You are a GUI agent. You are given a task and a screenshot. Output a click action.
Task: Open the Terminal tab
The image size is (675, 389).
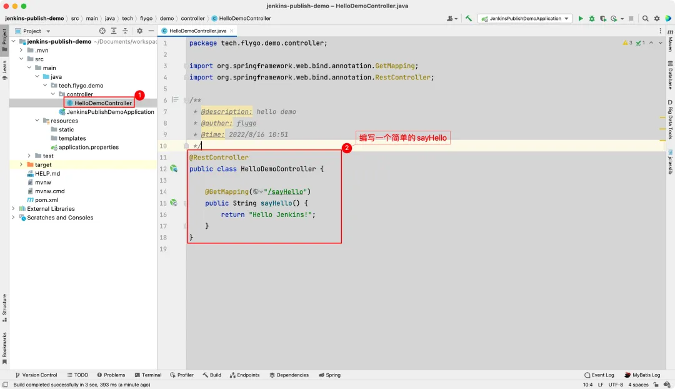coord(147,375)
